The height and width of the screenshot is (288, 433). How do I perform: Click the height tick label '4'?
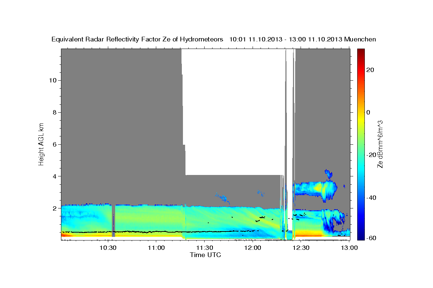click(54, 176)
